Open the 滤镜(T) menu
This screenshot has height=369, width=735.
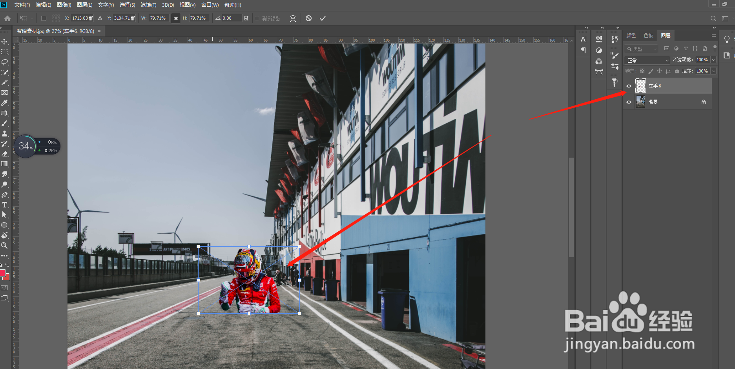tap(148, 5)
